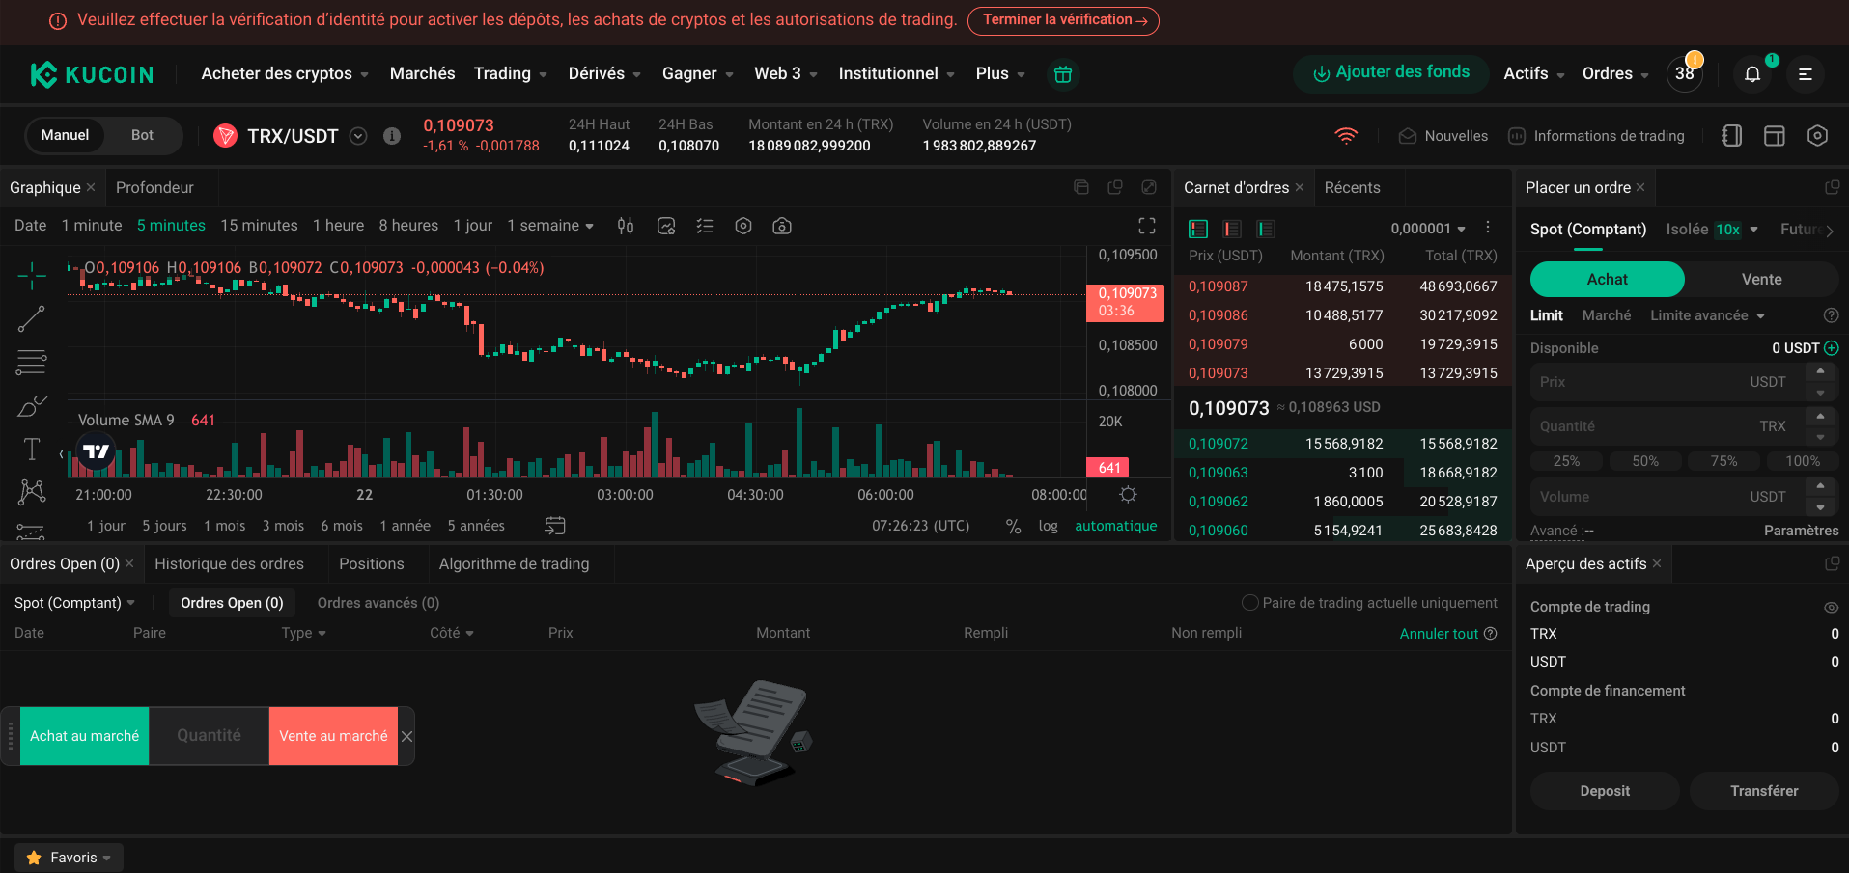Viewport: 1849px width, 873px height.
Task: Click Annuler tout link
Action: (x=1439, y=634)
